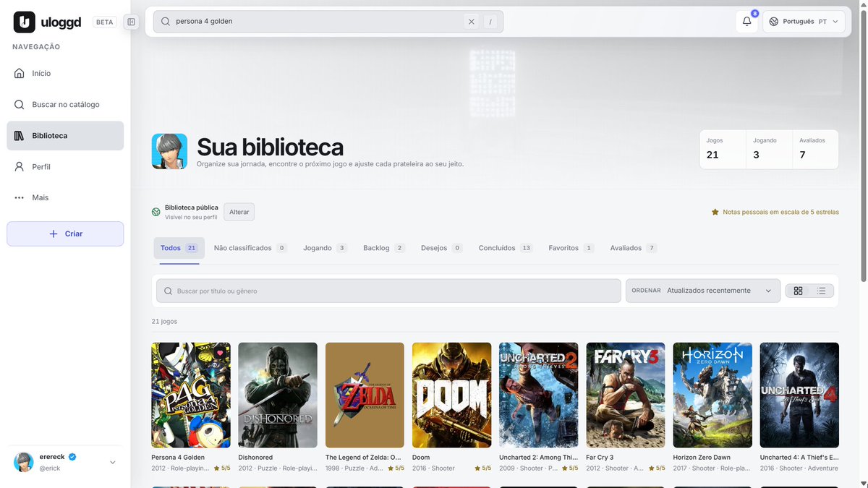Image resolution: width=868 pixels, height=488 pixels.
Task: Click the star rating under Doom
Action: (x=482, y=468)
